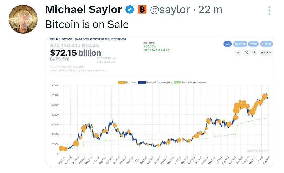Click the eye view icon in tracker
The width and height of the screenshot is (284, 173).
click(x=238, y=53)
